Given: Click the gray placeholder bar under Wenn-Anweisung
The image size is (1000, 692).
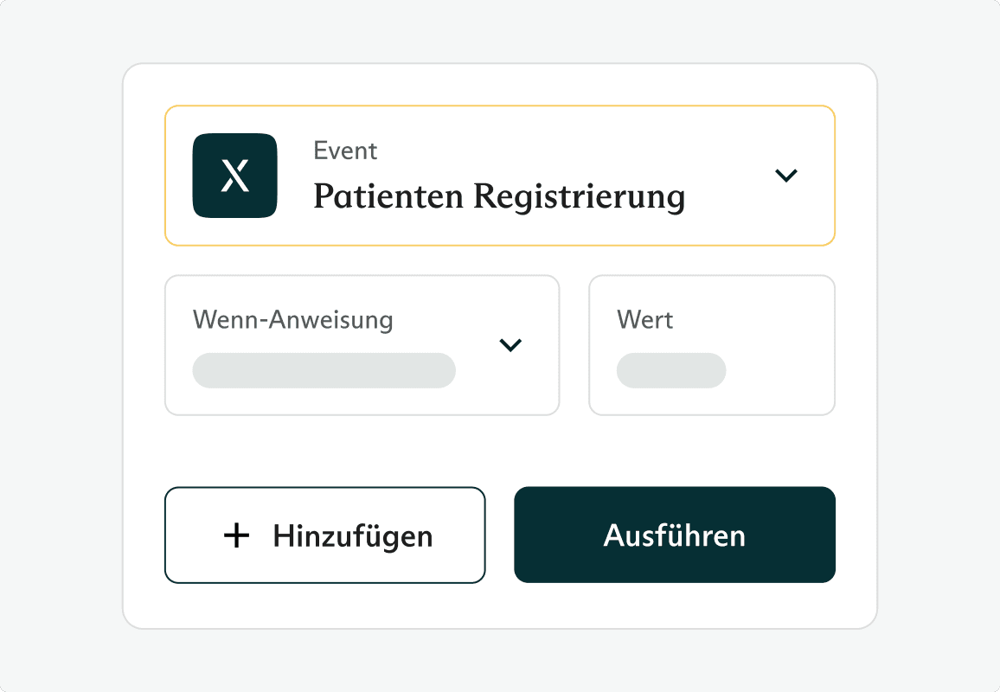Looking at the screenshot, I should point(324,370).
